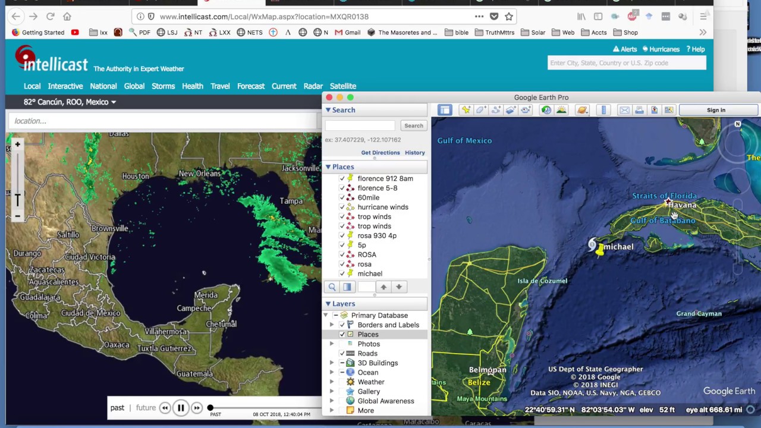The width and height of the screenshot is (761, 428).
Task: Open Cancún location dropdown
Action: click(x=70, y=102)
